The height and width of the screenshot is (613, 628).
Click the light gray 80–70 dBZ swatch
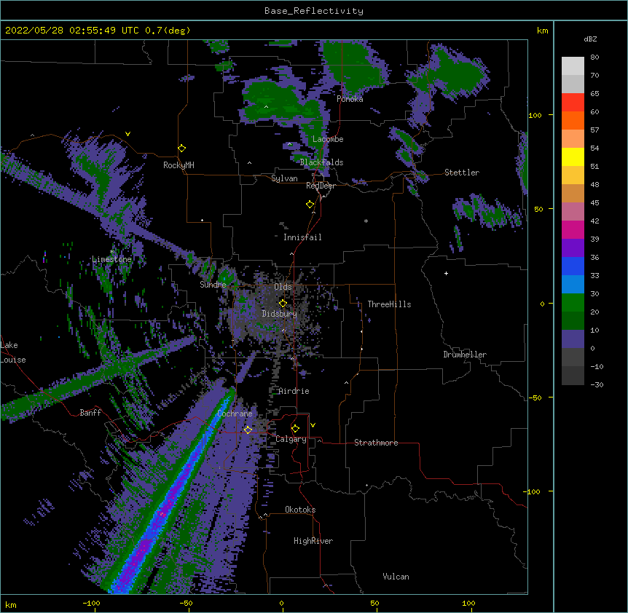(573, 66)
